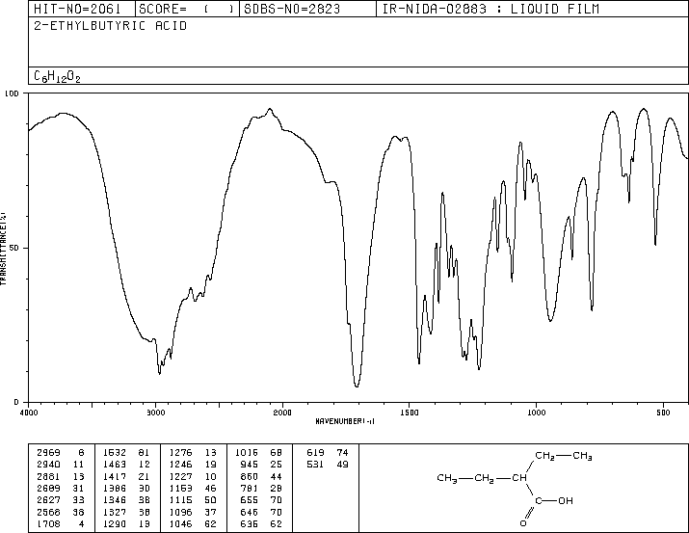Click the 1000 wavenumber axis label
The image size is (689, 533).
pos(536,413)
